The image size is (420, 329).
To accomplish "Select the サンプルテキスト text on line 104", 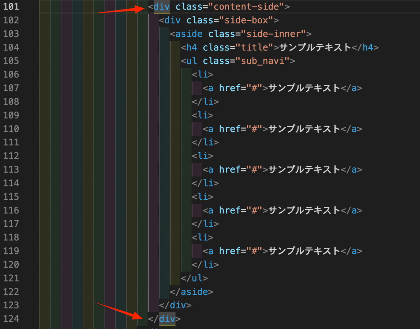I will coord(314,47).
